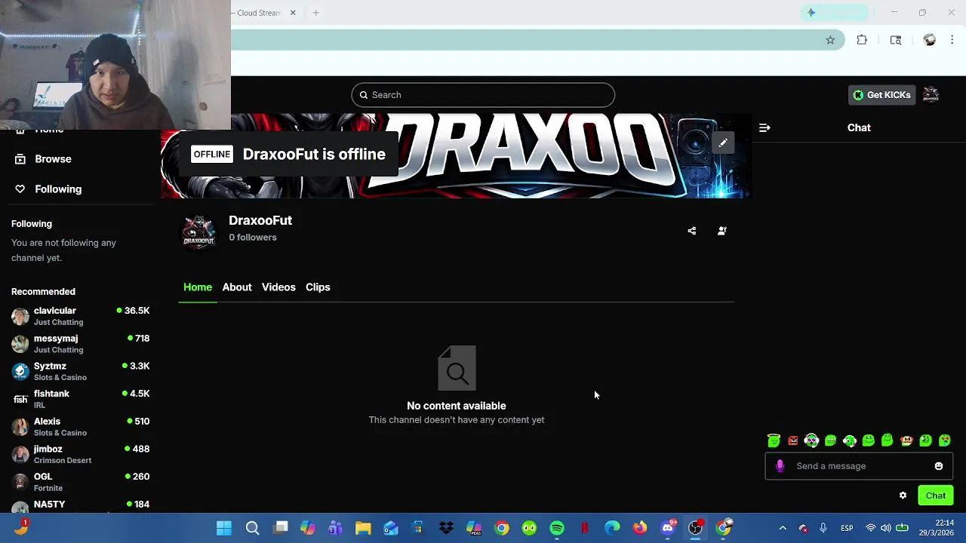Insert the last emote with heart eyes
Screen dimensions: 966x543
[x=944, y=440]
